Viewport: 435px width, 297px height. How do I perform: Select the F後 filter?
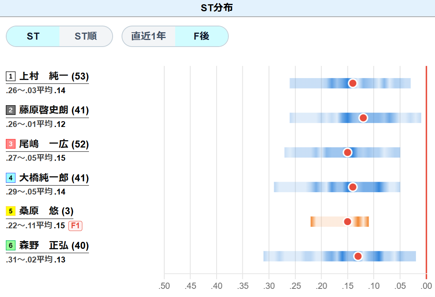202,36
